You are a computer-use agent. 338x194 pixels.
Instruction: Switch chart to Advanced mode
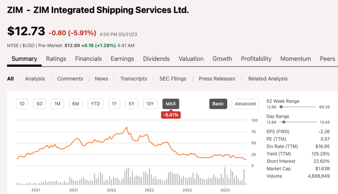(245, 104)
